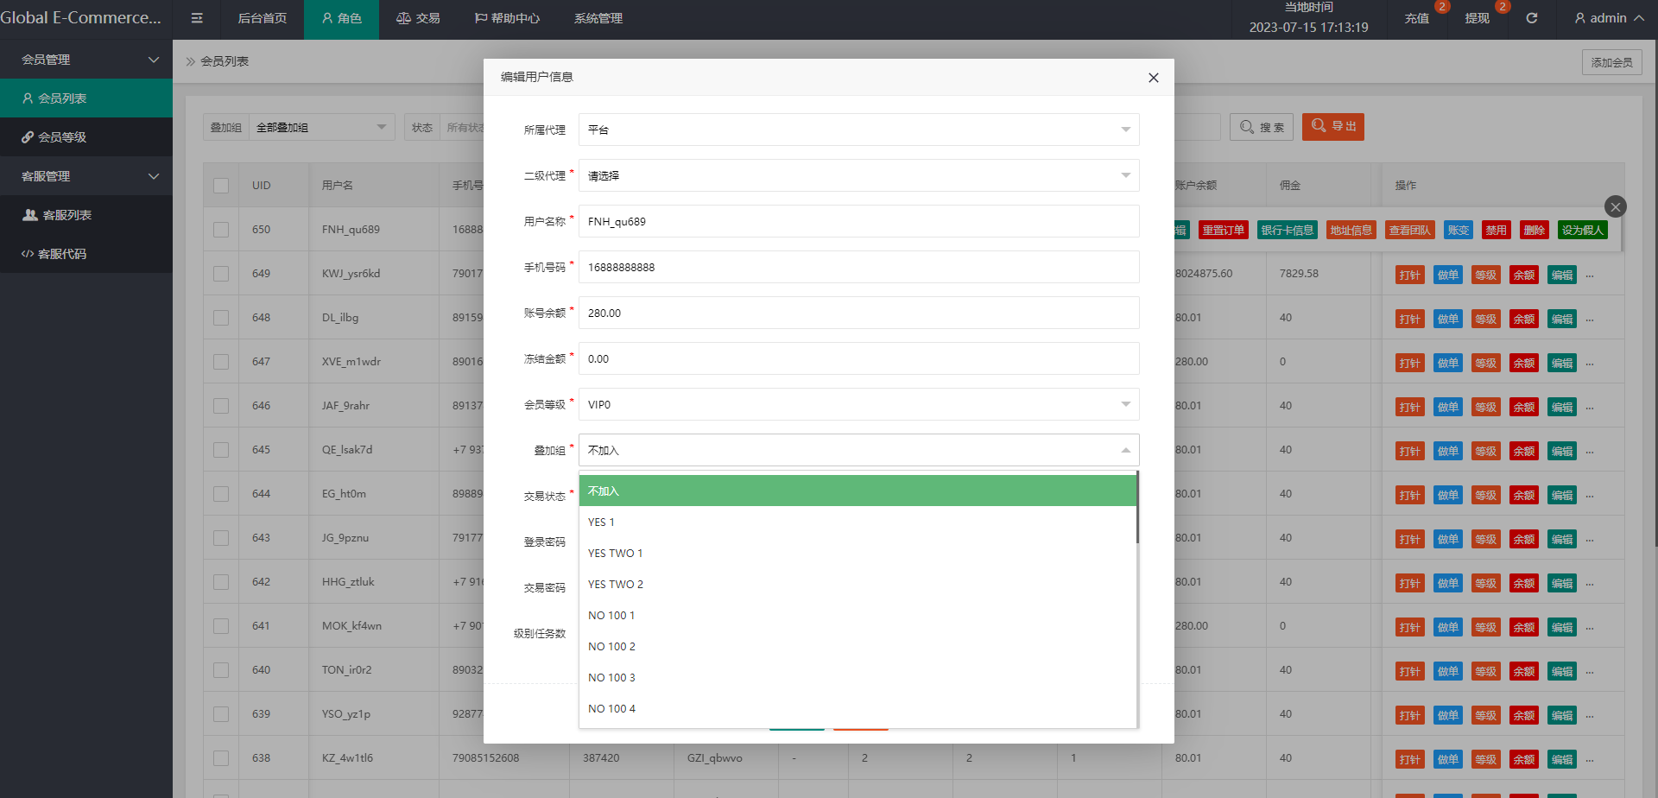Select the NO 100 1 option

(x=857, y=616)
